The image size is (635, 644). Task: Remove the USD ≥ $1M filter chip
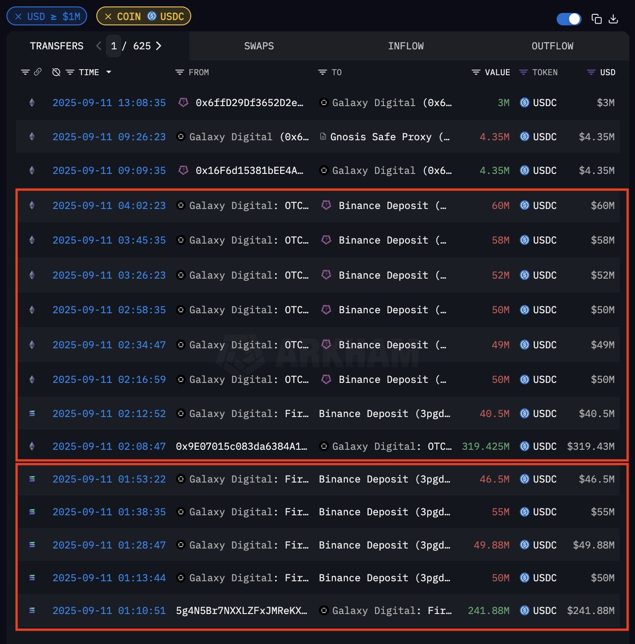point(18,17)
